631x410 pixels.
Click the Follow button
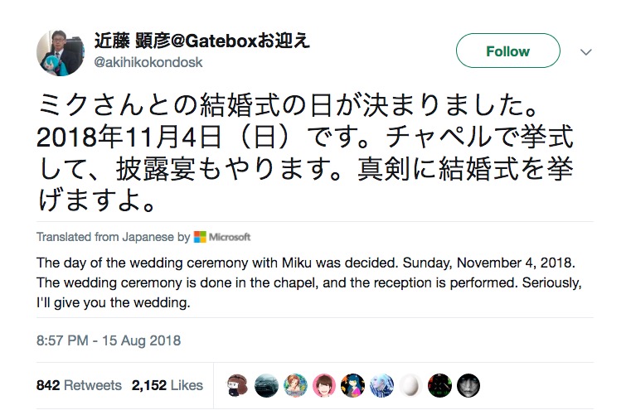pyautogui.click(x=507, y=51)
